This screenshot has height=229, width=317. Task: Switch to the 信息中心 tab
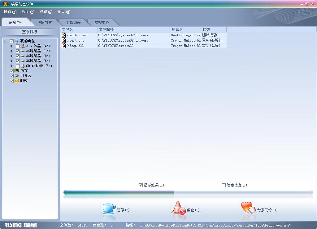(16, 22)
